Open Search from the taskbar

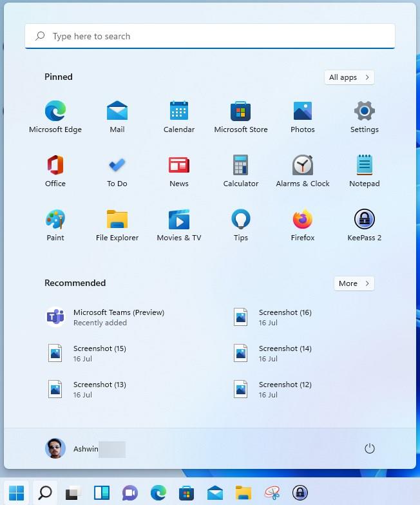(x=45, y=492)
